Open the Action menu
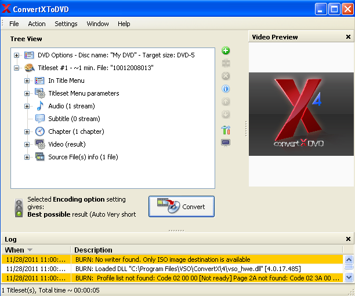The width and height of the screenshot is (355, 296). tap(37, 24)
